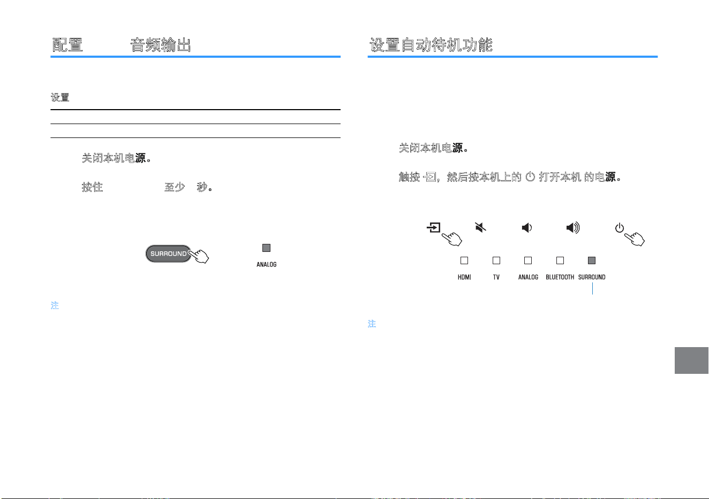The width and height of the screenshot is (709, 499).
Task: Click the 设置 label above the table lines
Action: pos(60,97)
